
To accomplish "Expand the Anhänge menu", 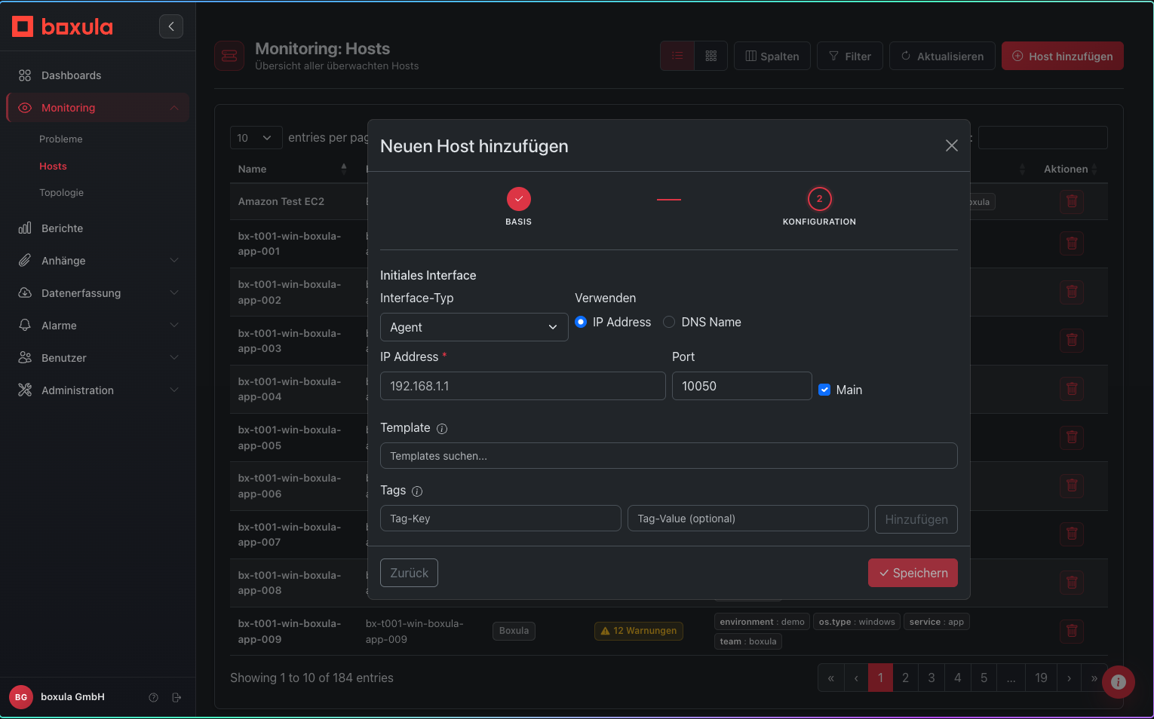I will point(97,261).
